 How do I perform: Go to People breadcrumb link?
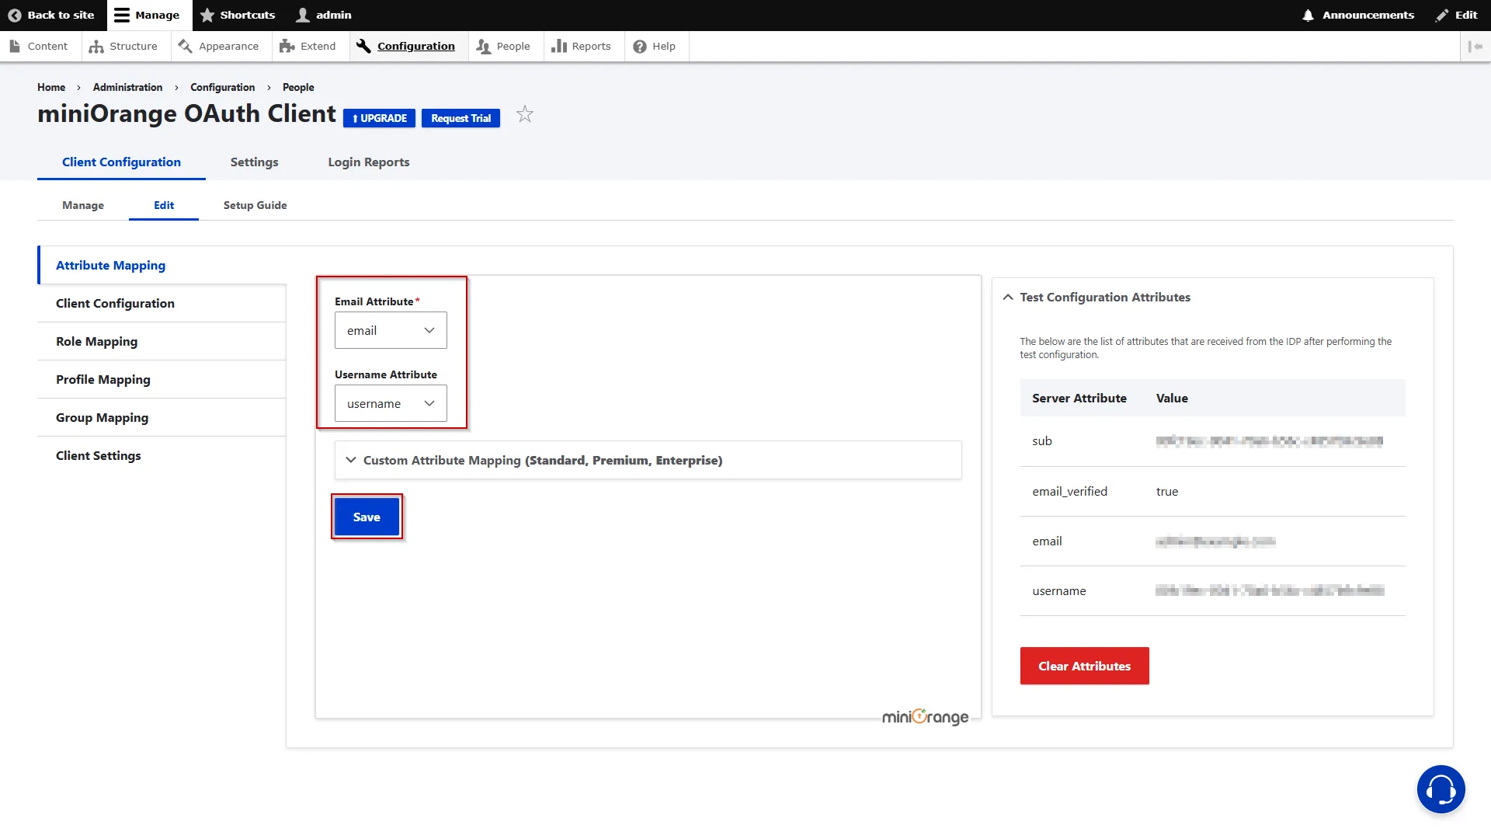coord(298,87)
